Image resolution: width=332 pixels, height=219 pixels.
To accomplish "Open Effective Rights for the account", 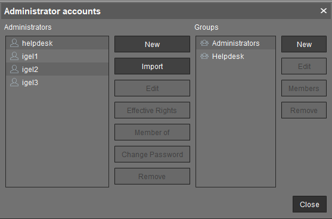I will [x=152, y=110].
